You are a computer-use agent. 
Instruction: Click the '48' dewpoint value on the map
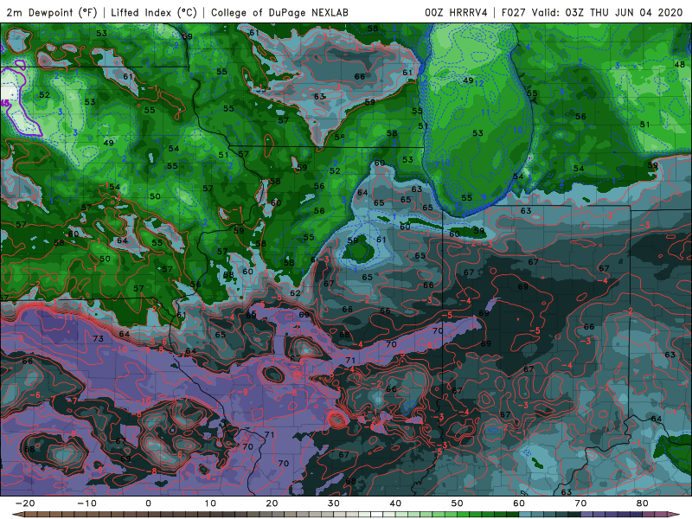[x=680, y=64]
